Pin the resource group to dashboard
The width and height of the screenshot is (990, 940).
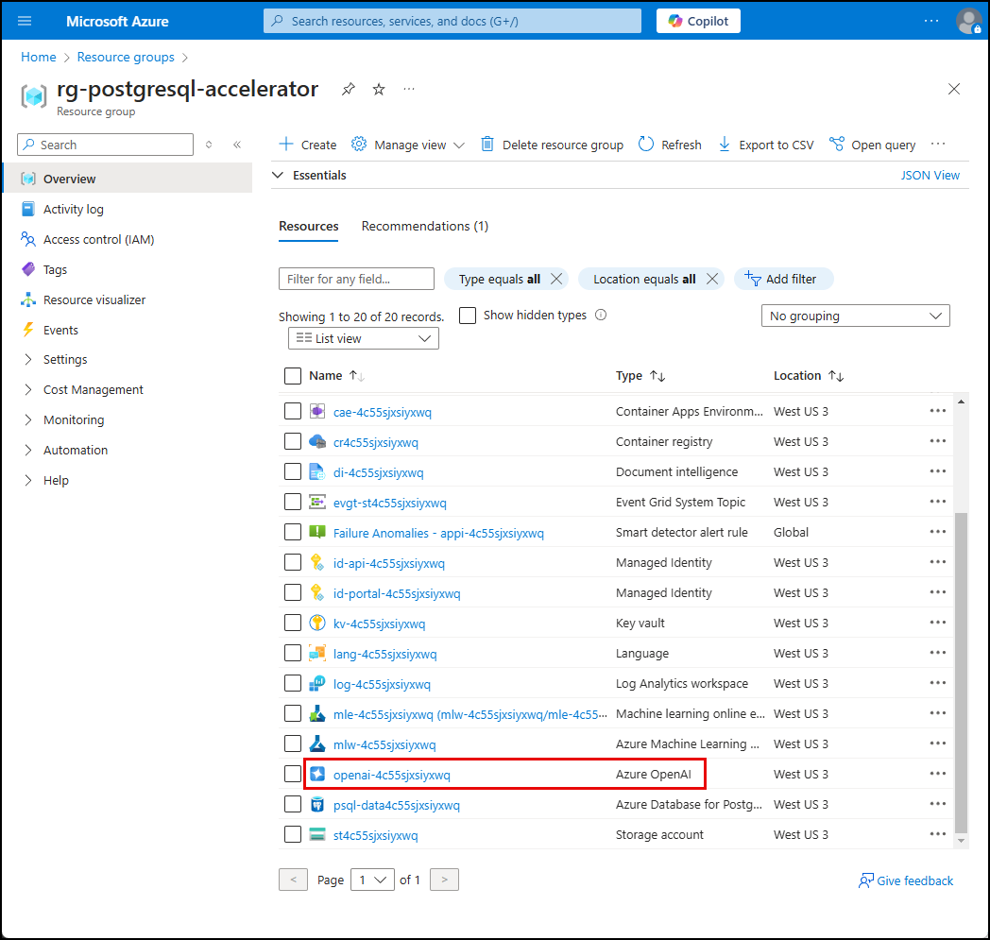tap(349, 89)
